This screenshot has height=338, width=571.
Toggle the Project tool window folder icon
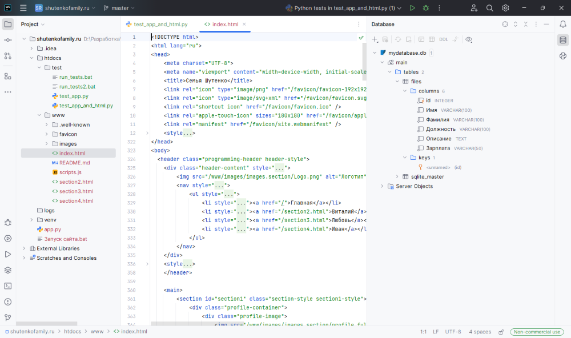pos(8,24)
